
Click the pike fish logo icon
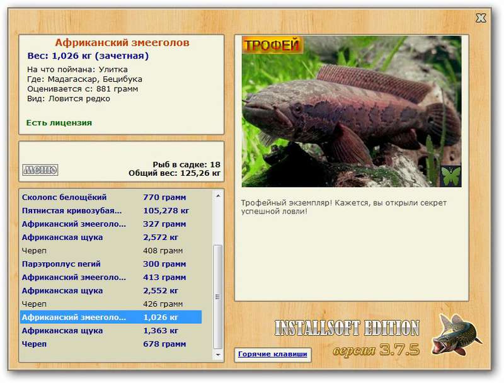pyautogui.click(x=456, y=335)
